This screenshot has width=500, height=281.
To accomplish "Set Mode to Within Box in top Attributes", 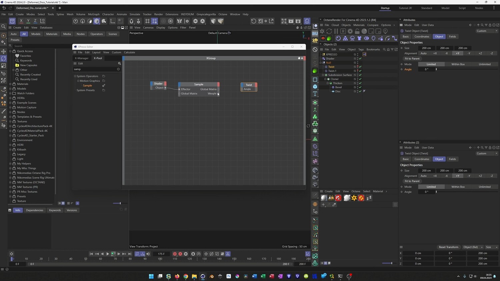I will (458, 64).
